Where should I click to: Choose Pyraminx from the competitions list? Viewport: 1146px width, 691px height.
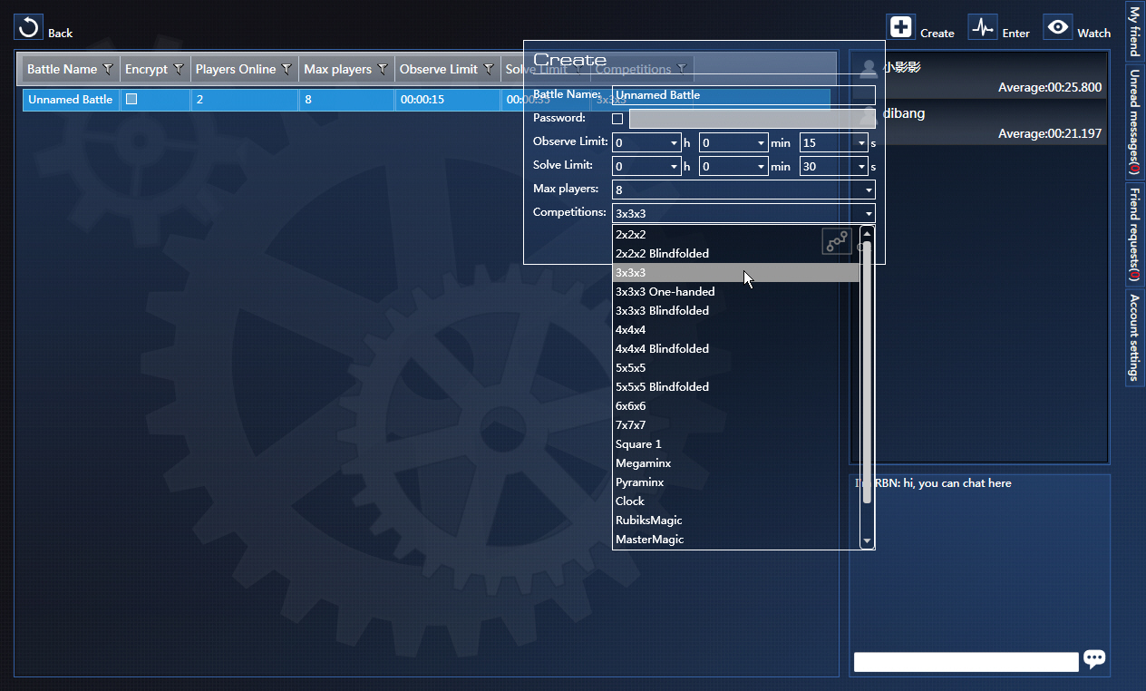[x=736, y=482]
